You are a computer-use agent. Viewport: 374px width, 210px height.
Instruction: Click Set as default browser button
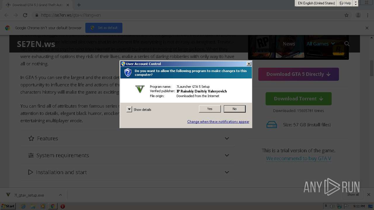tap(104, 28)
